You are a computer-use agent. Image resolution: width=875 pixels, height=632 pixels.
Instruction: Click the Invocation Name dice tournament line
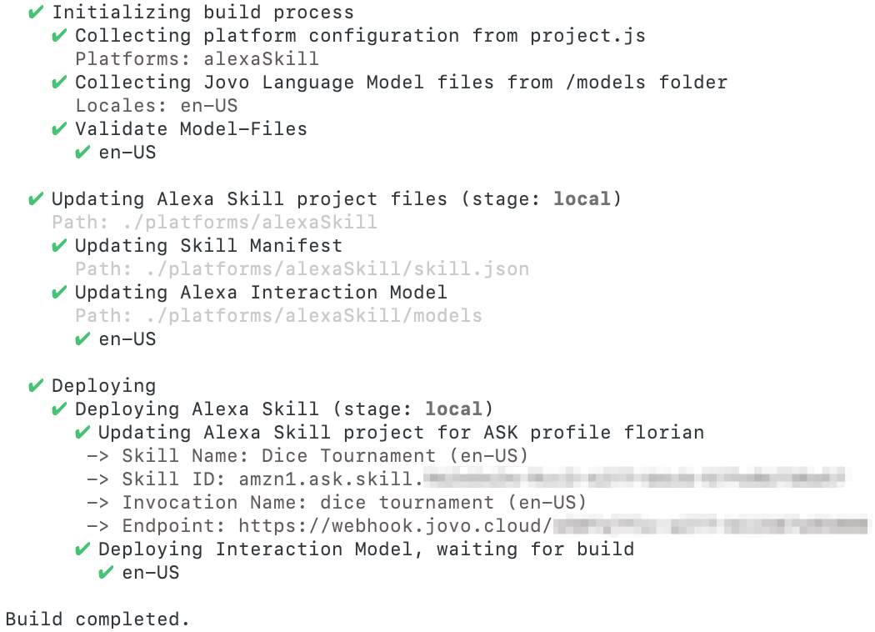pos(354,503)
